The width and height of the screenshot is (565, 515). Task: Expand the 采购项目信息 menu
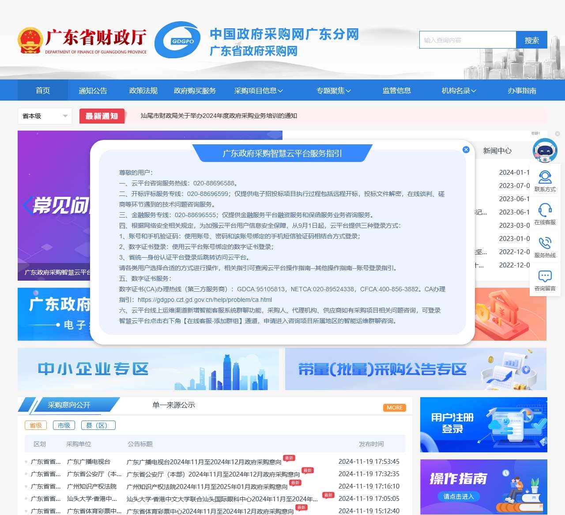[258, 90]
